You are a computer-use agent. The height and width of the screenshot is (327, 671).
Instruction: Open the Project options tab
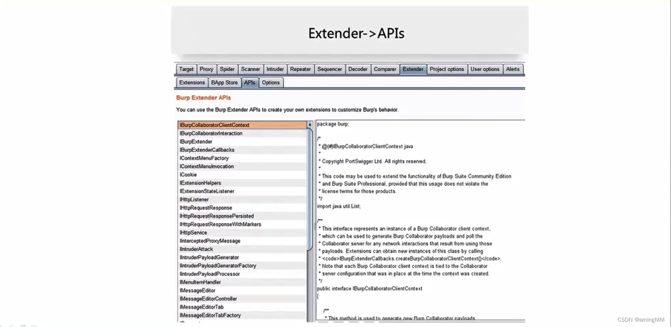447,69
